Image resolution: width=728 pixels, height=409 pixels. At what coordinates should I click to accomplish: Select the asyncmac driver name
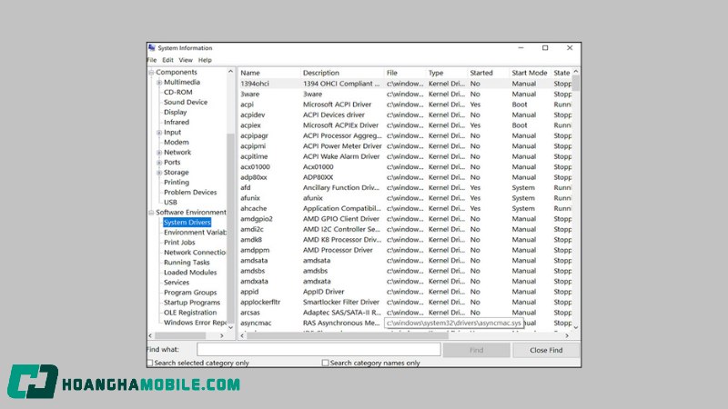[256, 324]
